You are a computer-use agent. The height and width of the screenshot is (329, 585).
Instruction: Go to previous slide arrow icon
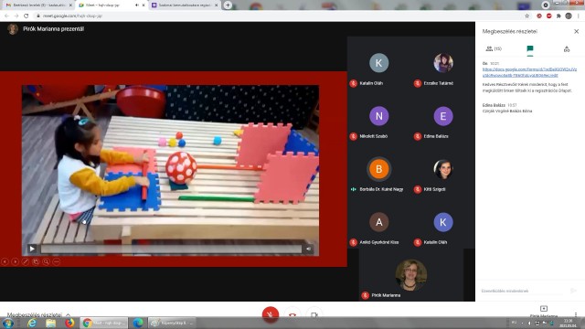pos(5,262)
